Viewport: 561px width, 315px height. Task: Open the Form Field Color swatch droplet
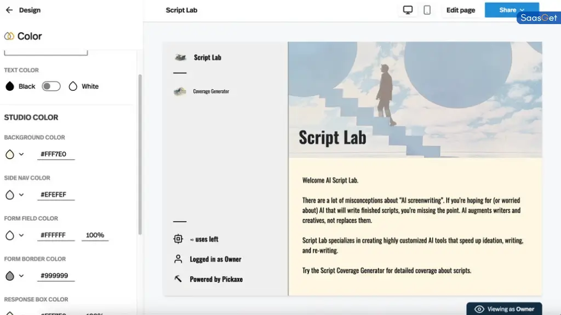tap(10, 235)
